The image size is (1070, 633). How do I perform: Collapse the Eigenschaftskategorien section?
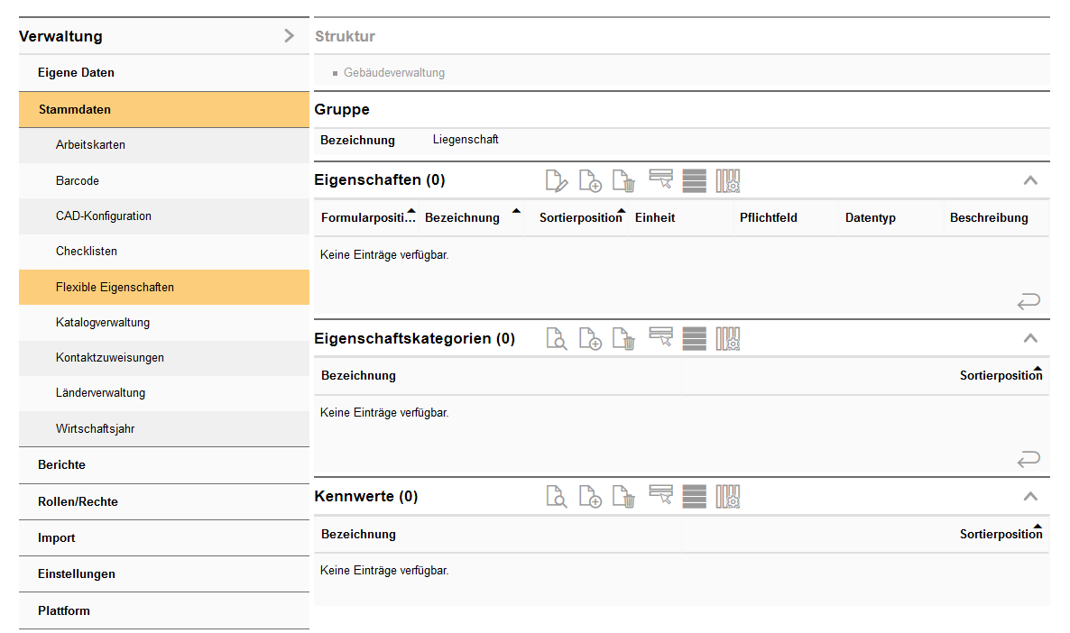click(x=1030, y=339)
